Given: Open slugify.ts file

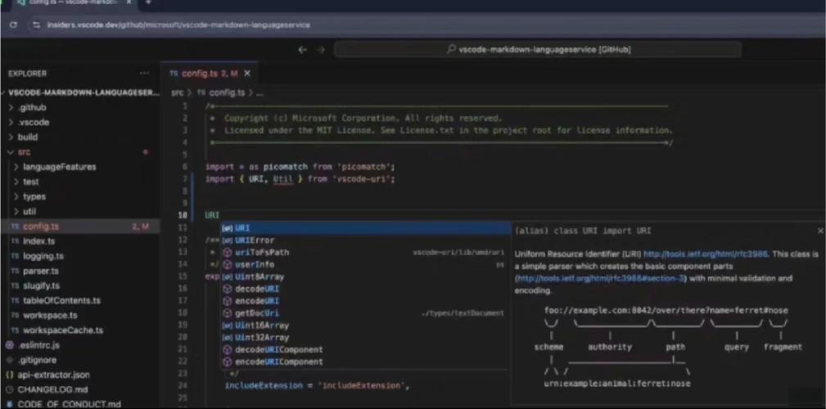Looking at the screenshot, I should click(x=80, y=285).
